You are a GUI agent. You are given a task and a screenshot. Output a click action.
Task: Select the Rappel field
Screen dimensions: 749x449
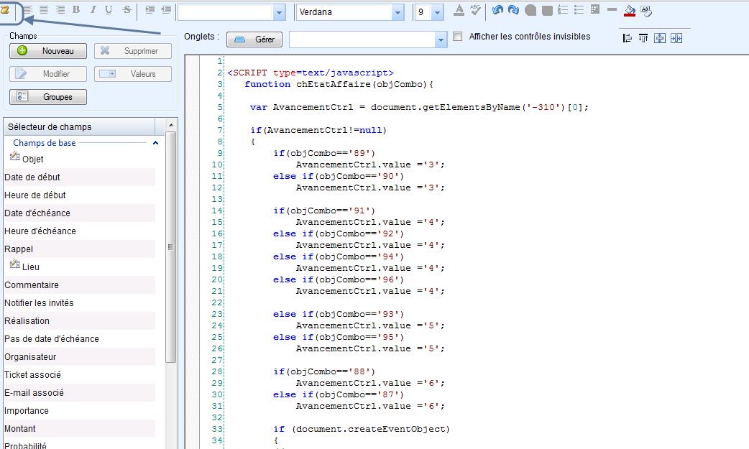(x=80, y=249)
